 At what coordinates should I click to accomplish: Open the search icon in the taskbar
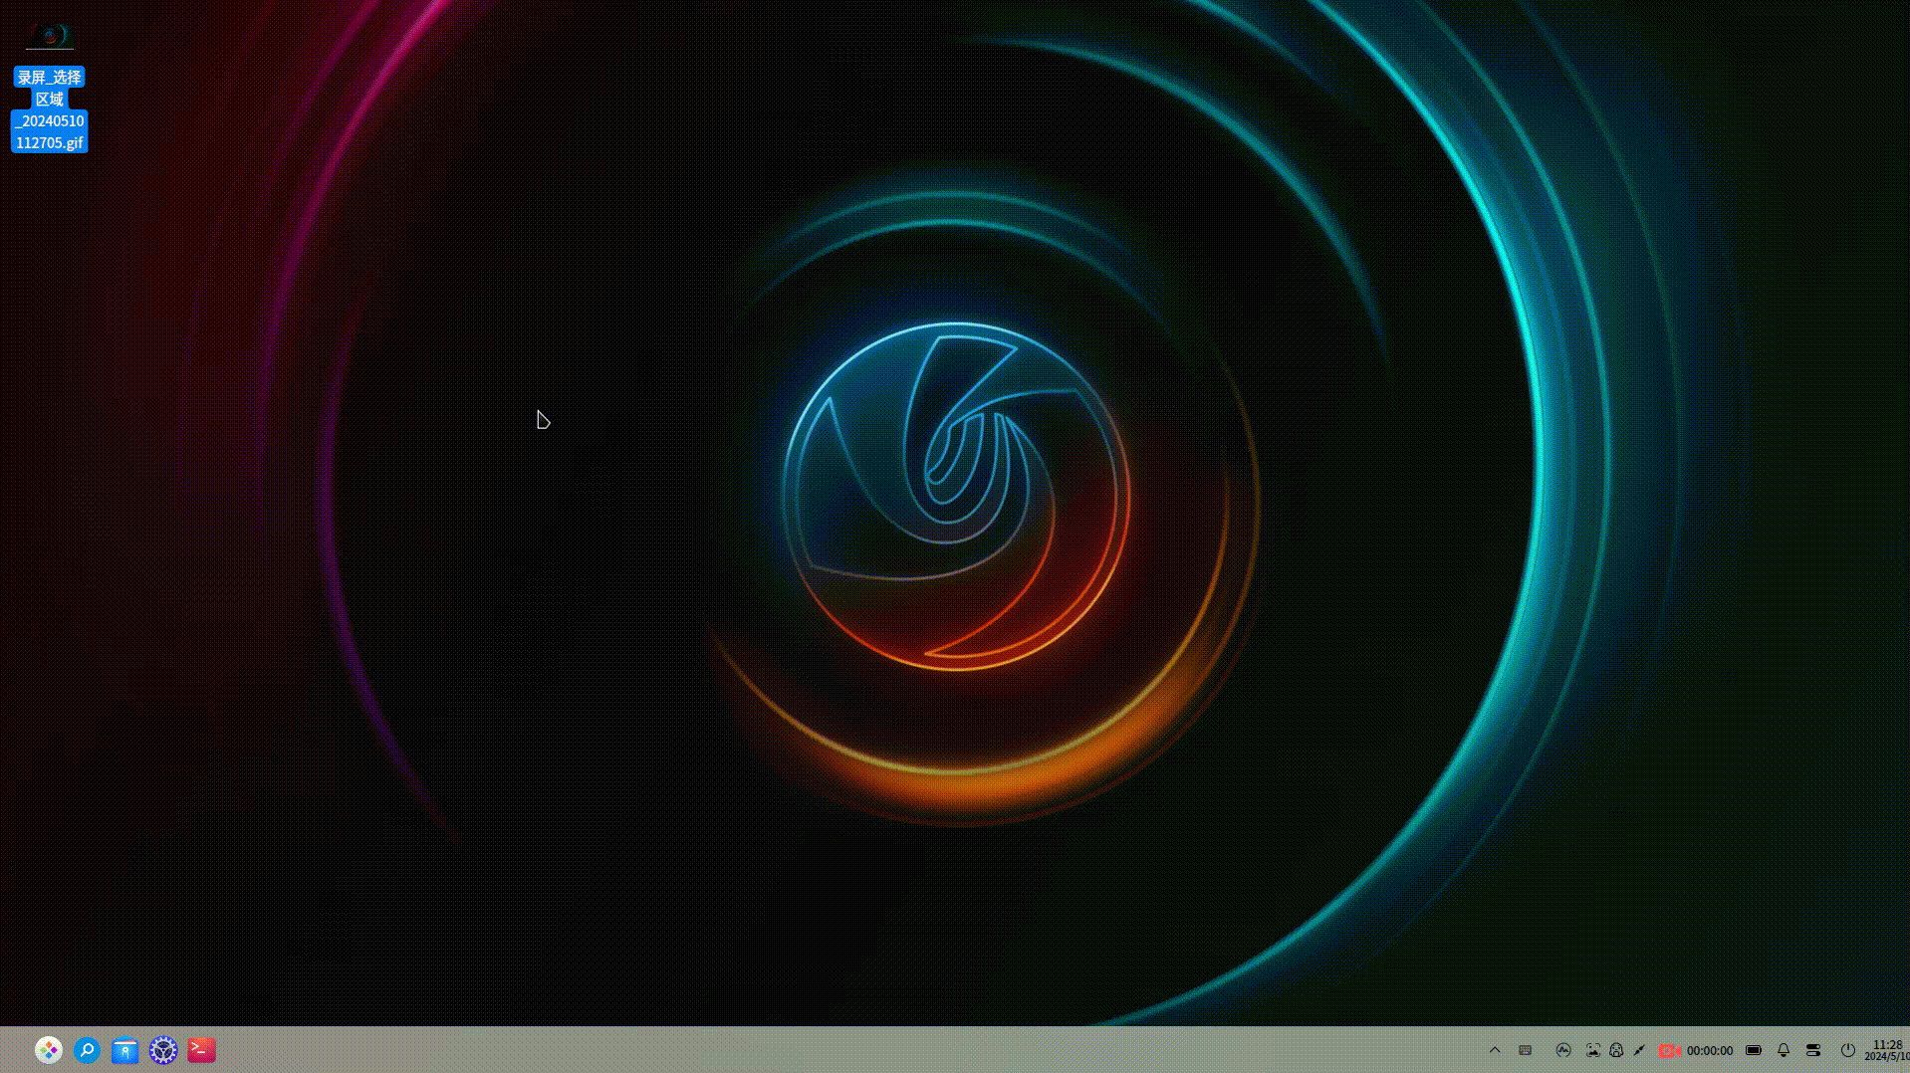tap(87, 1050)
